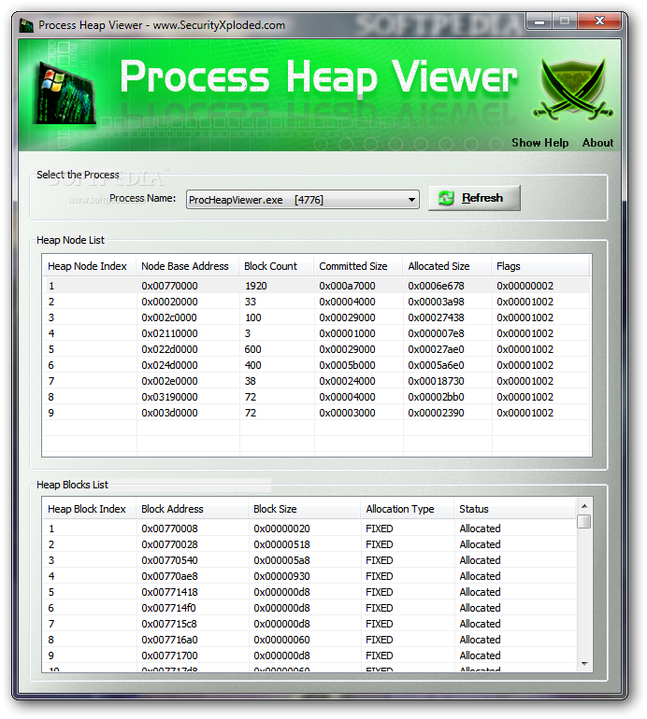The image size is (647, 719).
Task: Sort by Committed Size column header
Action: pos(358,266)
